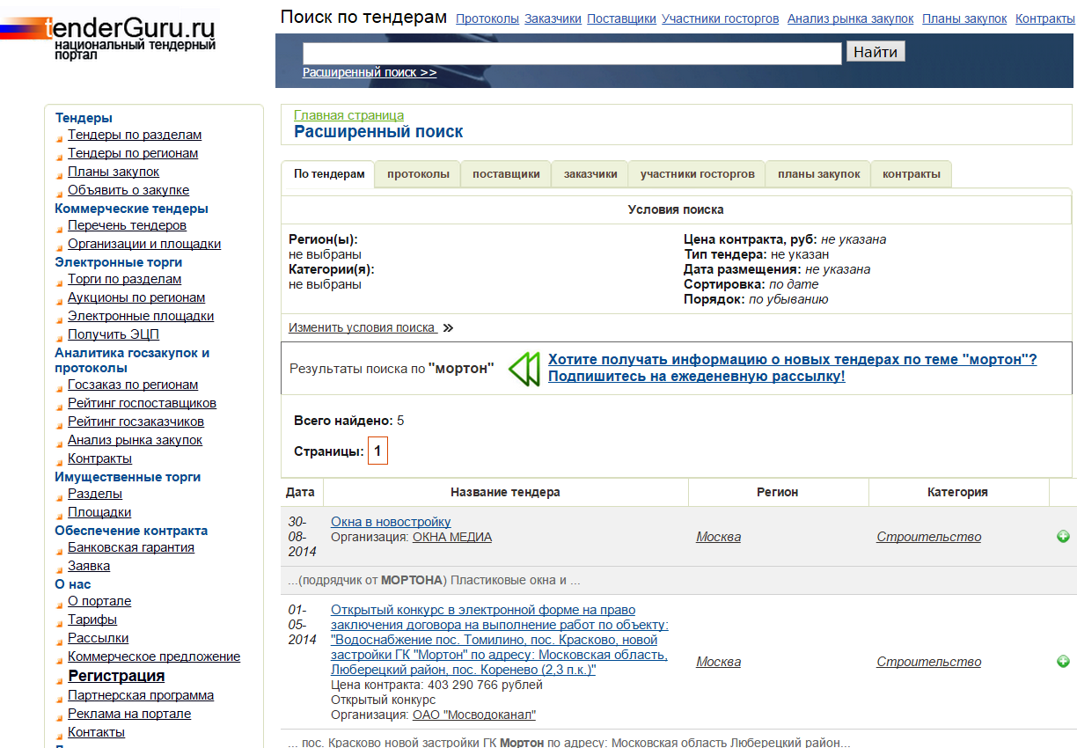This screenshot has width=1077, height=748.
Task: Select page 1 in pagination
Action: [377, 451]
